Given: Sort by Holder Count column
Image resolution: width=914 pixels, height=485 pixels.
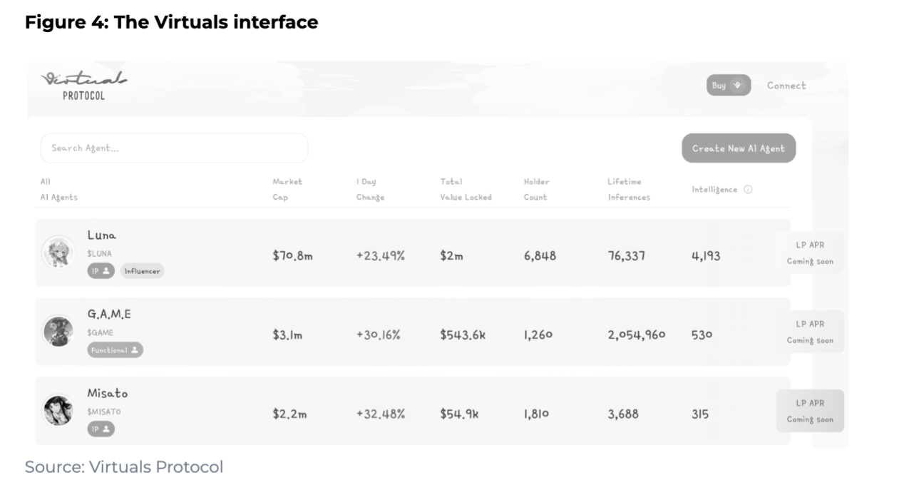Looking at the screenshot, I should tap(536, 190).
